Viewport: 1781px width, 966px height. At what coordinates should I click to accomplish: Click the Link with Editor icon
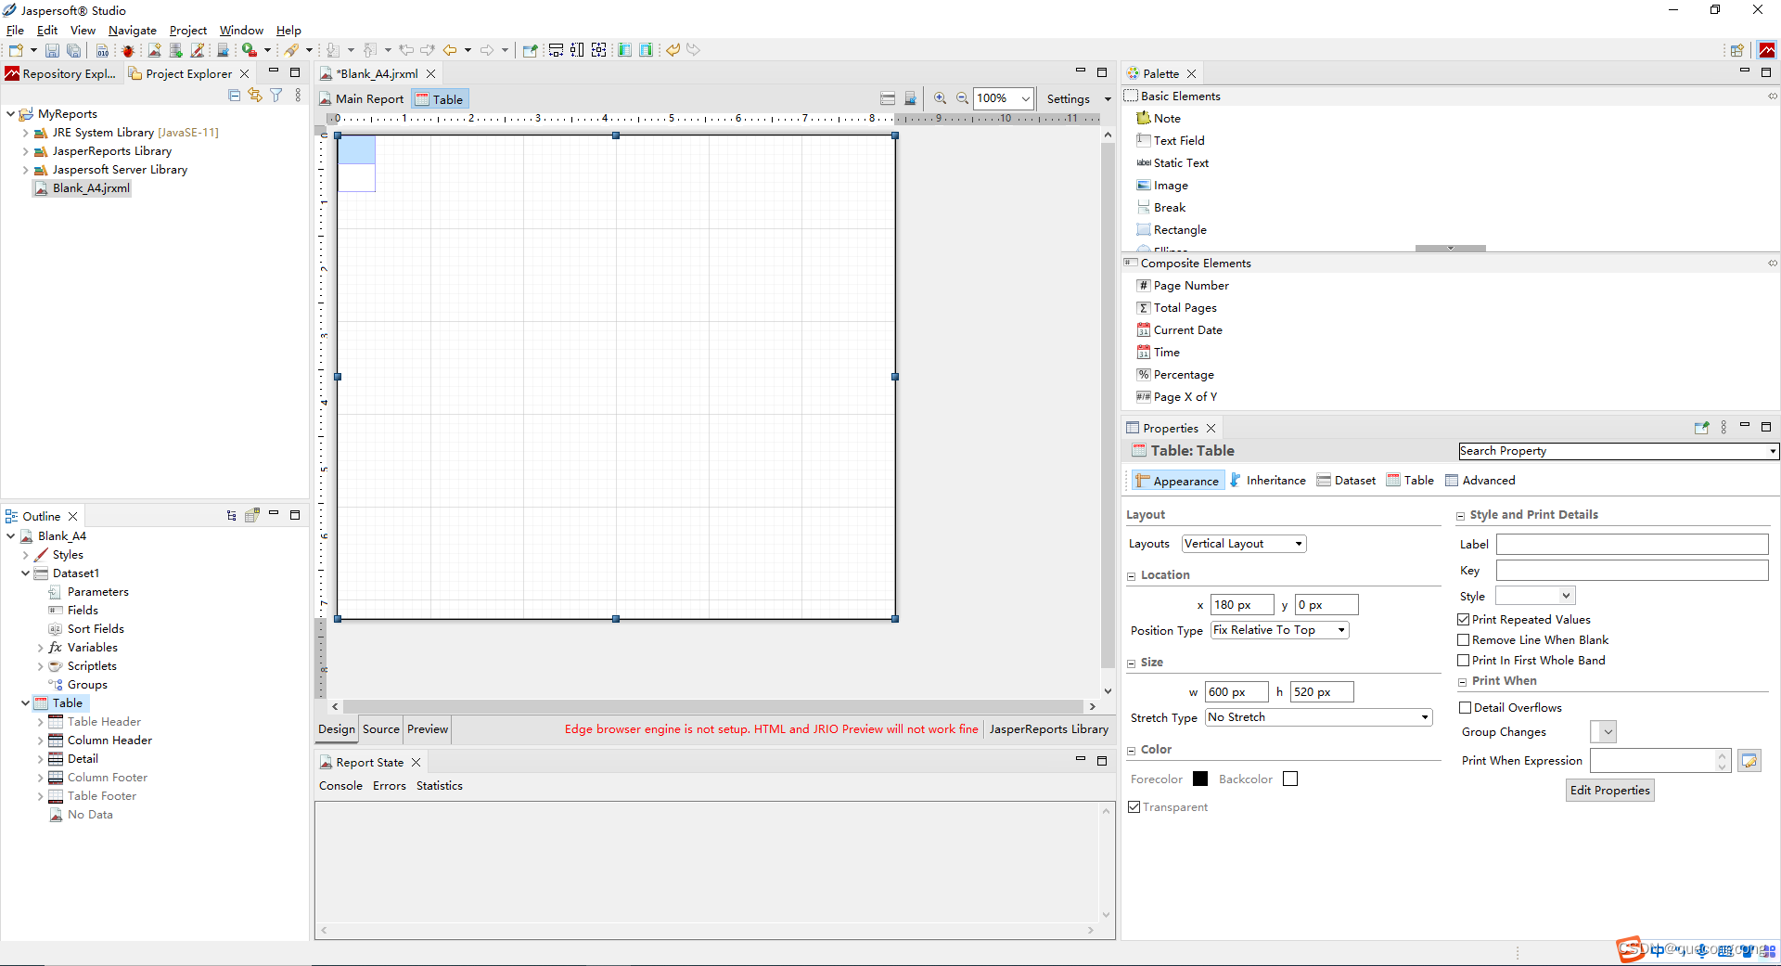click(x=255, y=95)
